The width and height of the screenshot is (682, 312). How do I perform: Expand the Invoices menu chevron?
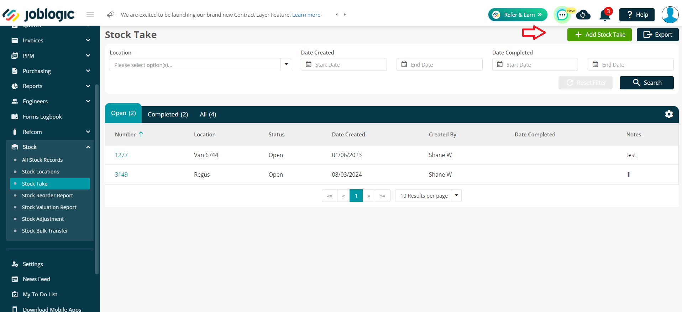point(88,40)
